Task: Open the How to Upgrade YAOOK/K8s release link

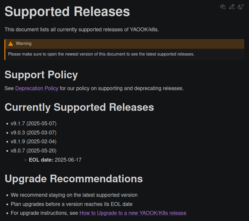Action: point(133,213)
